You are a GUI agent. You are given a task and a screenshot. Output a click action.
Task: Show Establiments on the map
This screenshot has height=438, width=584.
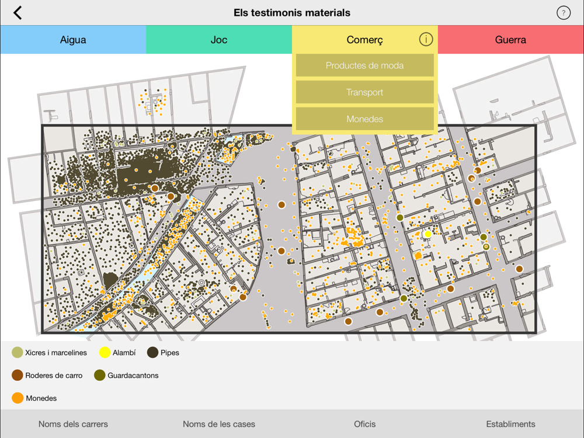coord(510,424)
